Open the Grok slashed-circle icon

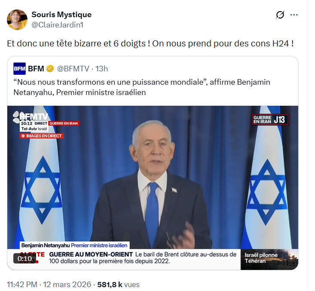(x=280, y=15)
